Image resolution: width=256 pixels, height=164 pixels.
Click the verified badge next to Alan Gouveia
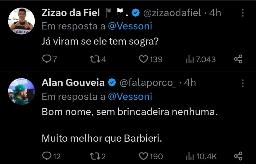point(112,82)
